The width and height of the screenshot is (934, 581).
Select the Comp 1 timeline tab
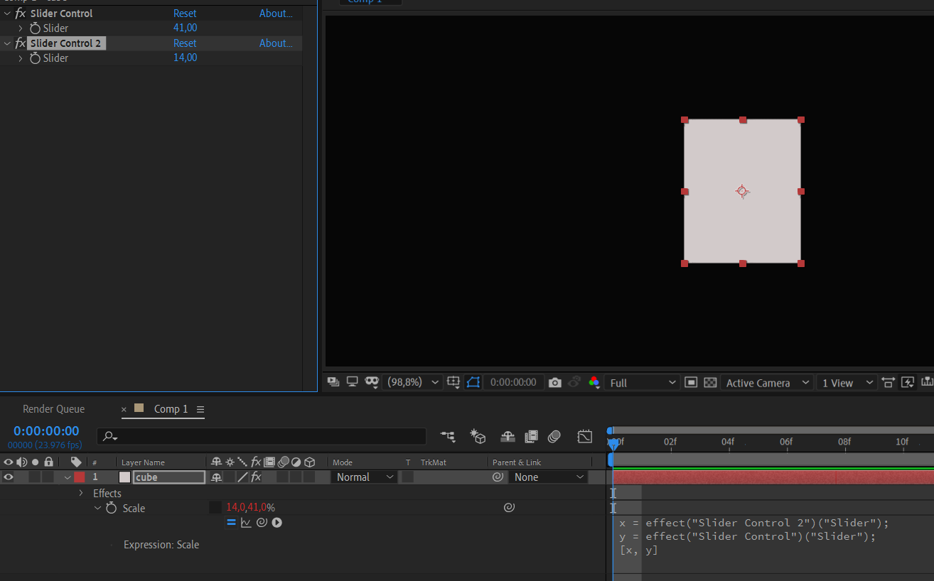tap(171, 409)
